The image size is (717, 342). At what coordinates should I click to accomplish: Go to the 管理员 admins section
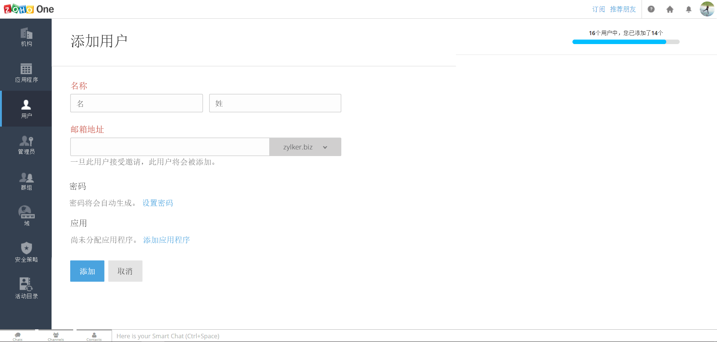(x=26, y=145)
